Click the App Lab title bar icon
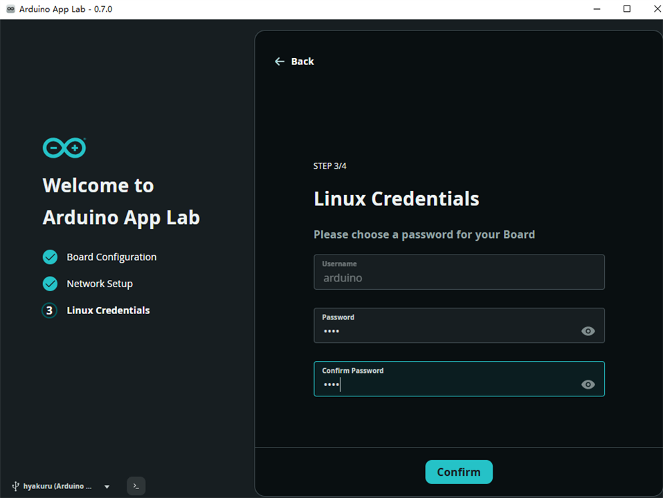The height and width of the screenshot is (498, 663). pos(10,9)
